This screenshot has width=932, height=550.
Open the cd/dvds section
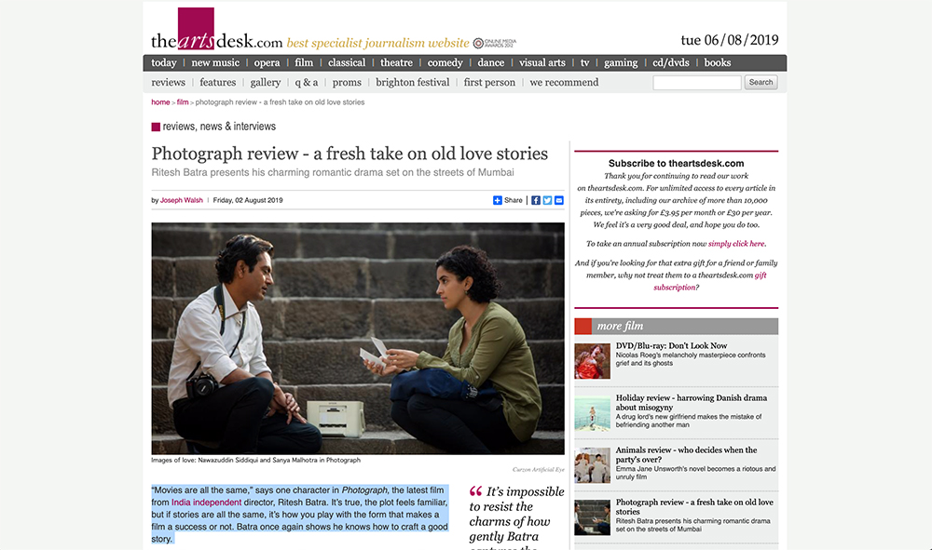point(671,63)
